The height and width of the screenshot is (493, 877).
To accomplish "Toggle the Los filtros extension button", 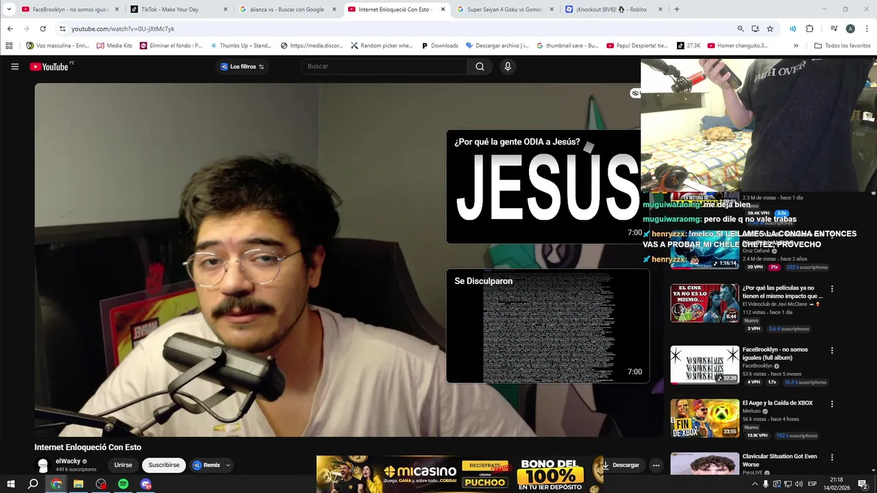I will 242,66.
